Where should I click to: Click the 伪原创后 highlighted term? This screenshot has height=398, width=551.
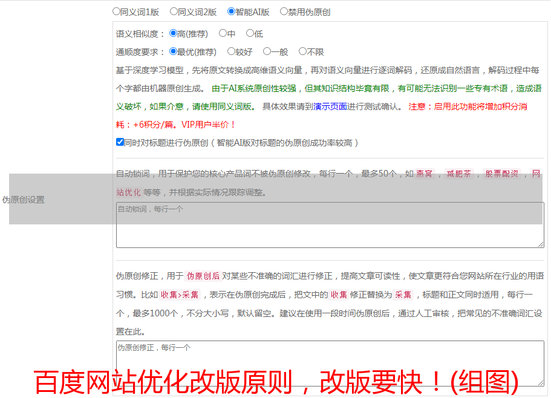point(203,276)
